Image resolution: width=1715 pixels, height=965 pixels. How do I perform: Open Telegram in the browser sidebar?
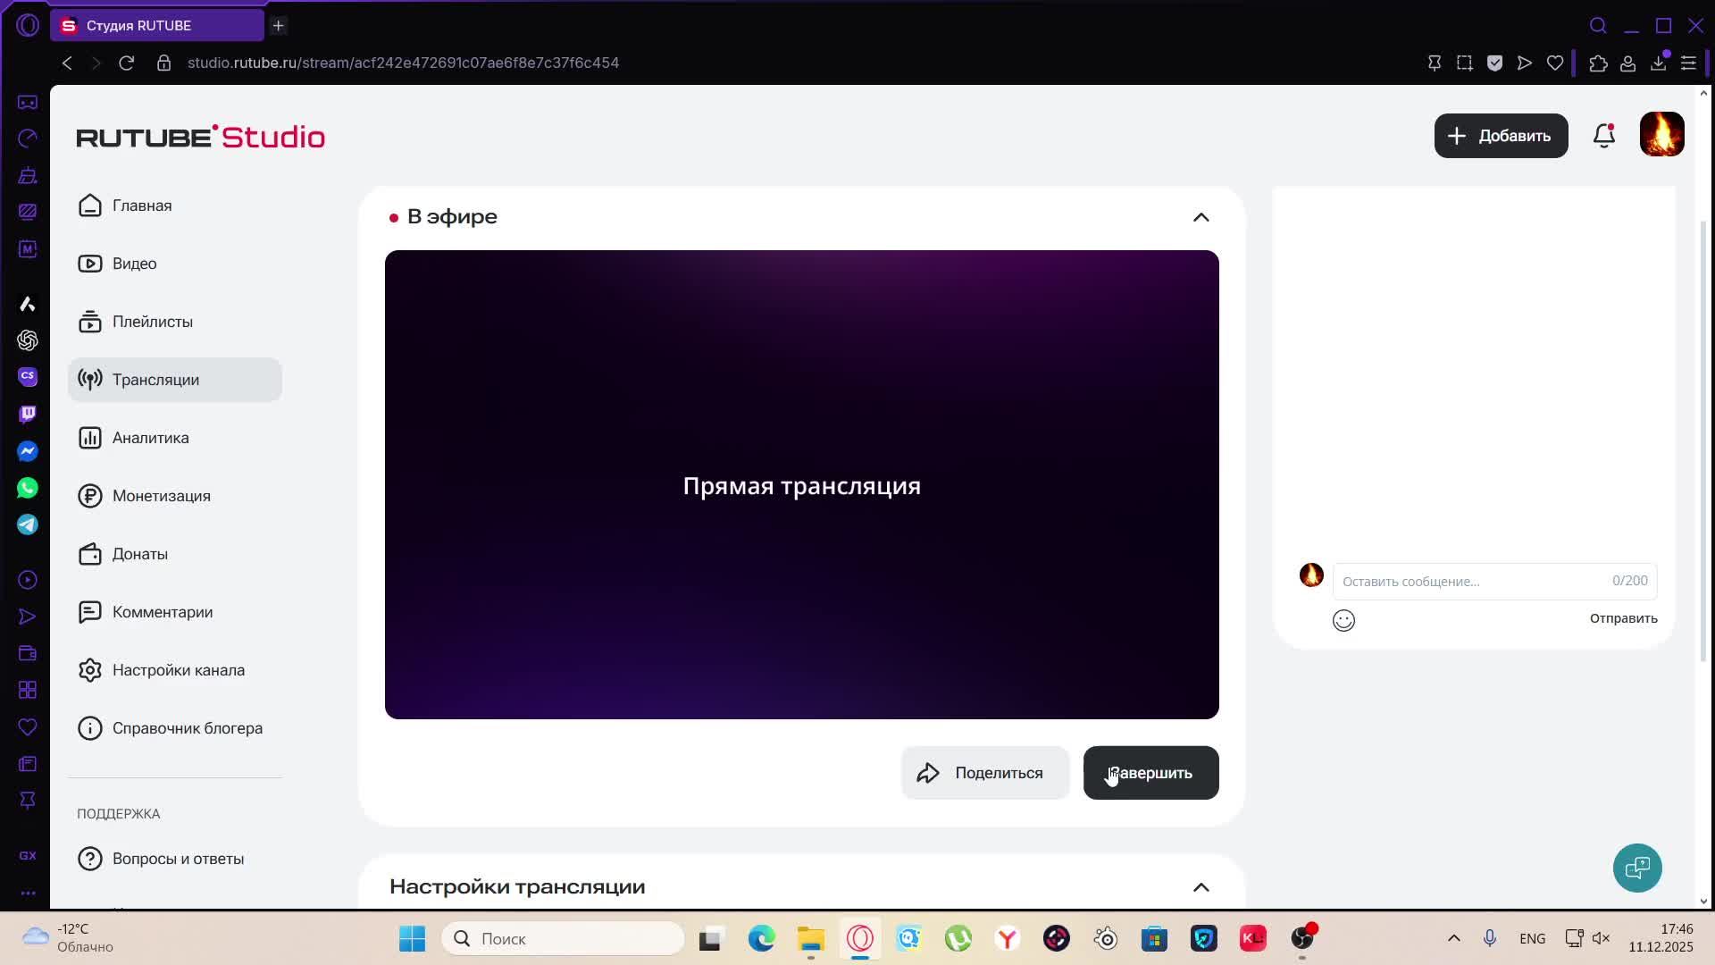click(28, 524)
